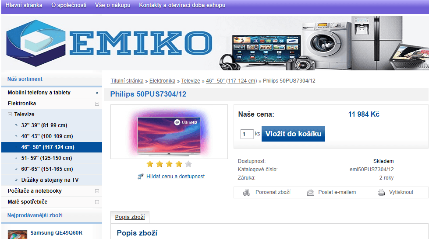The height and width of the screenshot is (239, 429).
Task: Open O společnosti menu item
Action: [x=69, y=5]
